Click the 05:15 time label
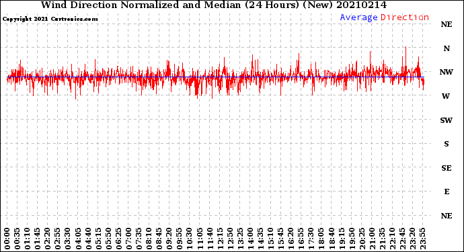This screenshot has width=464, height=252. (98, 239)
